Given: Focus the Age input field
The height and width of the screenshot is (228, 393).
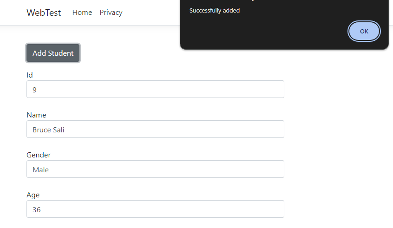Looking at the screenshot, I should pos(155,209).
